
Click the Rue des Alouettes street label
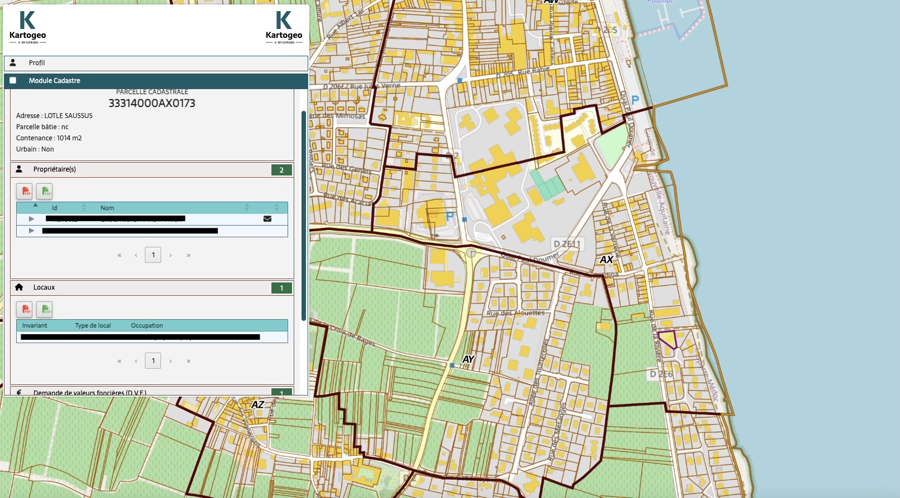pos(515,313)
